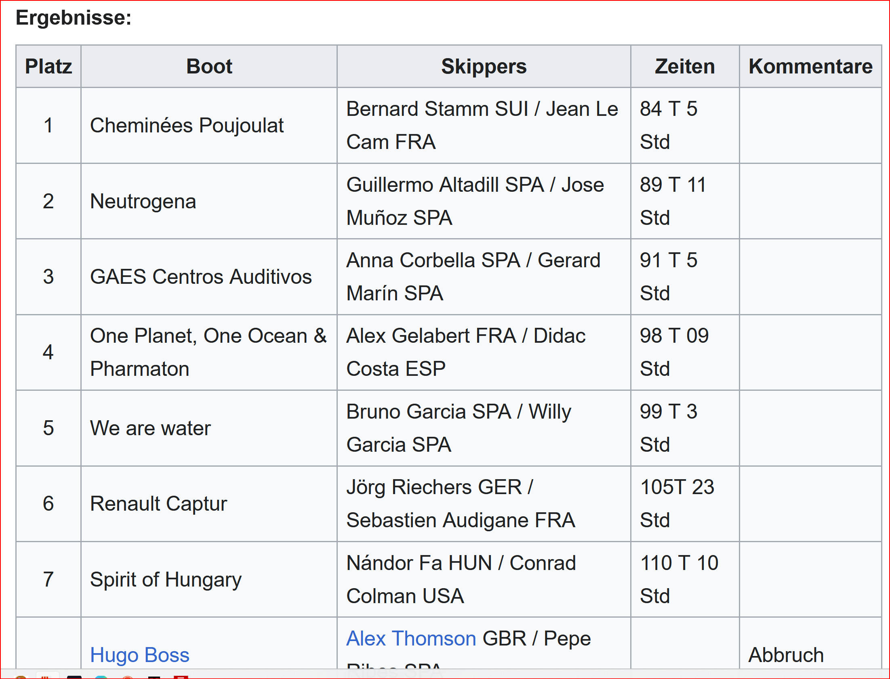Image resolution: width=890 pixels, height=679 pixels.
Task: Click the 84 T 5 Std time
Action: pyautogui.click(x=669, y=125)
